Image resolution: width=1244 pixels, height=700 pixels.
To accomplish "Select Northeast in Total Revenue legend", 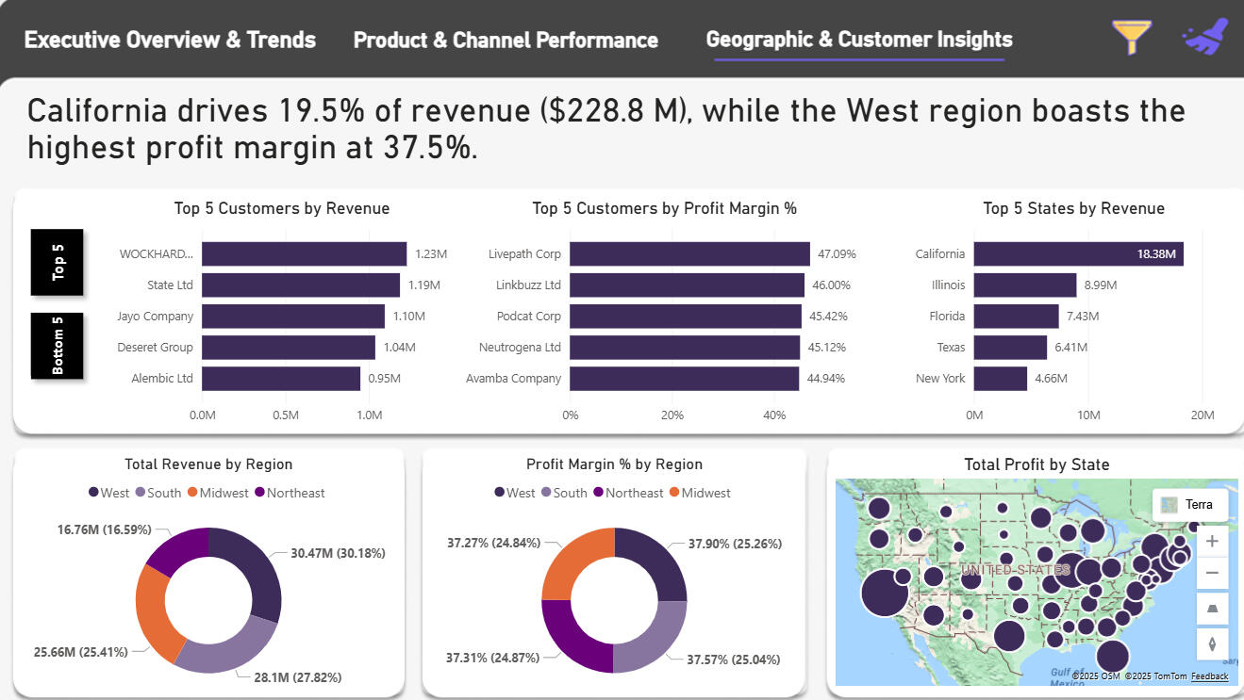I will tap(295, 493).
